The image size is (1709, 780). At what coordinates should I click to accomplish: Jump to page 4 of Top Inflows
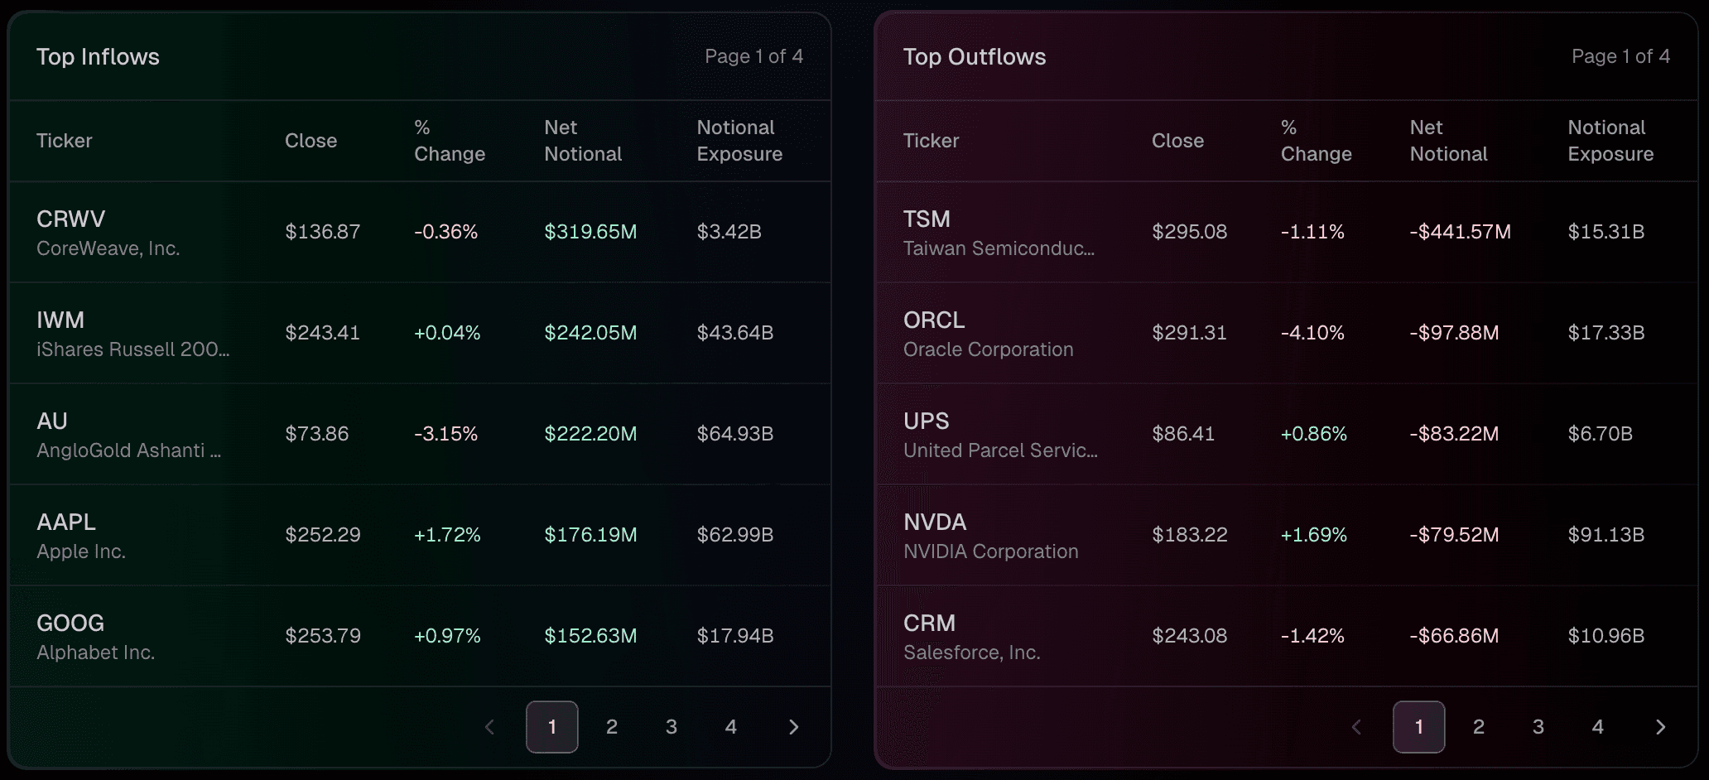731,727
